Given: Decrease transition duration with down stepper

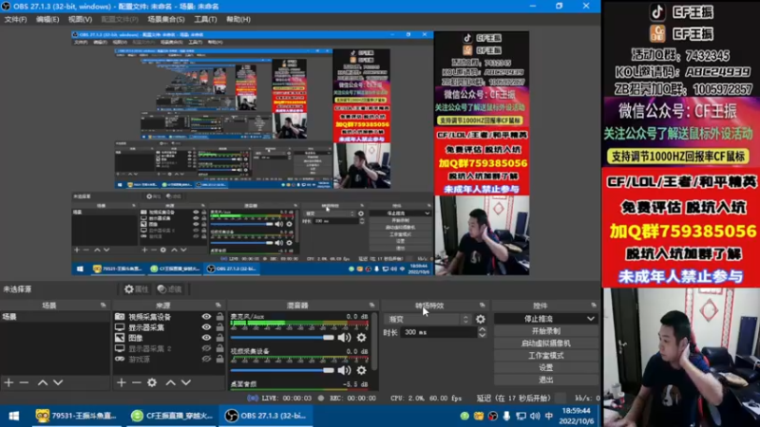Looking at the screenshot, I should pos(482,335).
